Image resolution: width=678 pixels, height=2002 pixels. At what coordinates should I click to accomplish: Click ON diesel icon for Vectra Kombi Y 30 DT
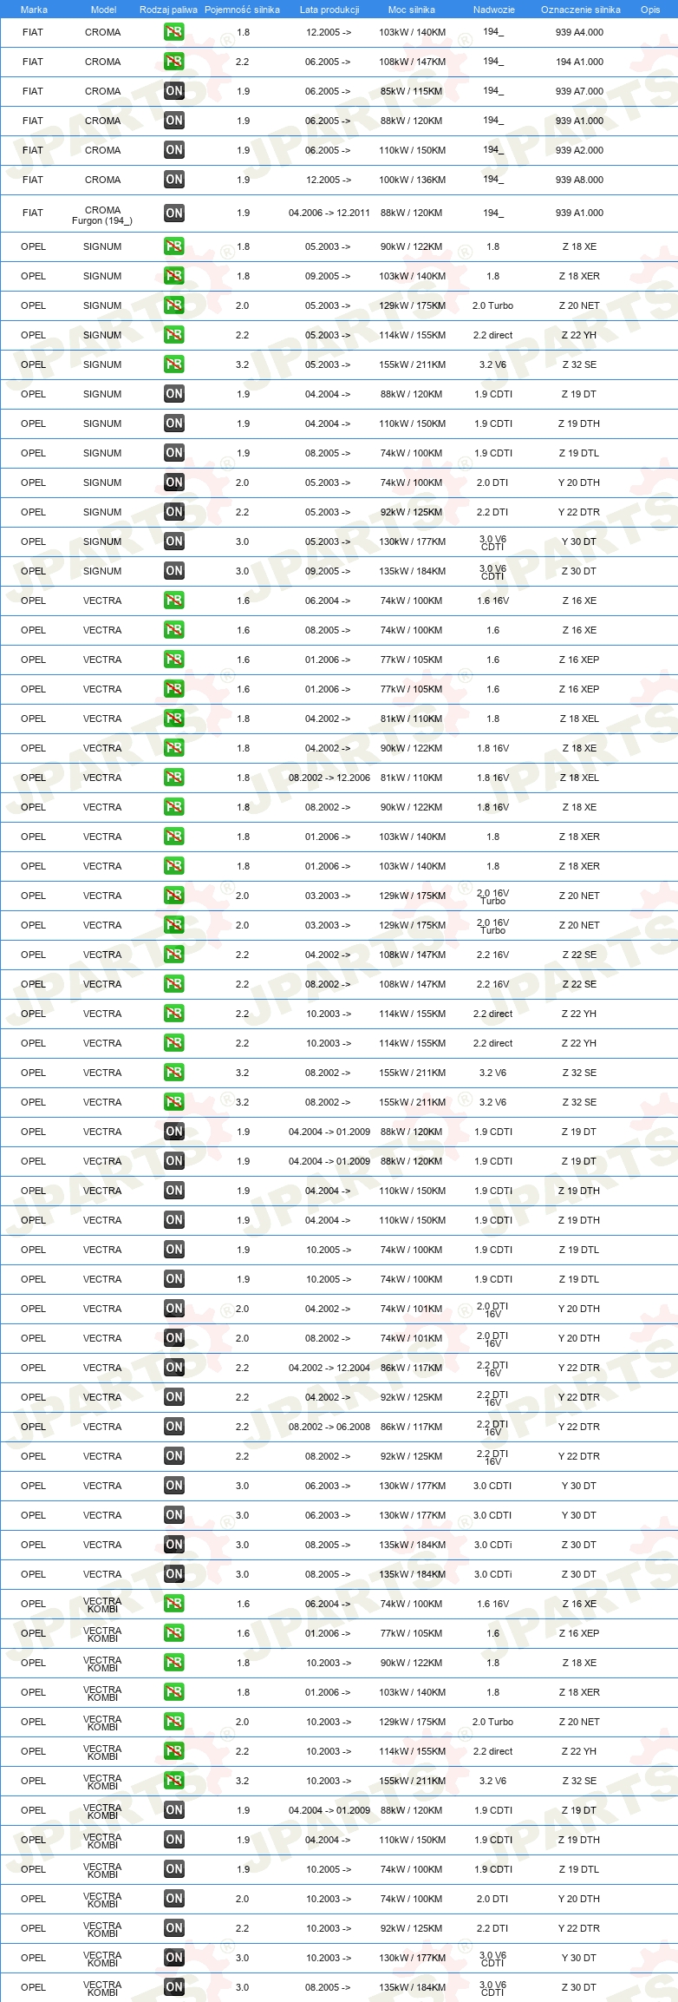174,1958
